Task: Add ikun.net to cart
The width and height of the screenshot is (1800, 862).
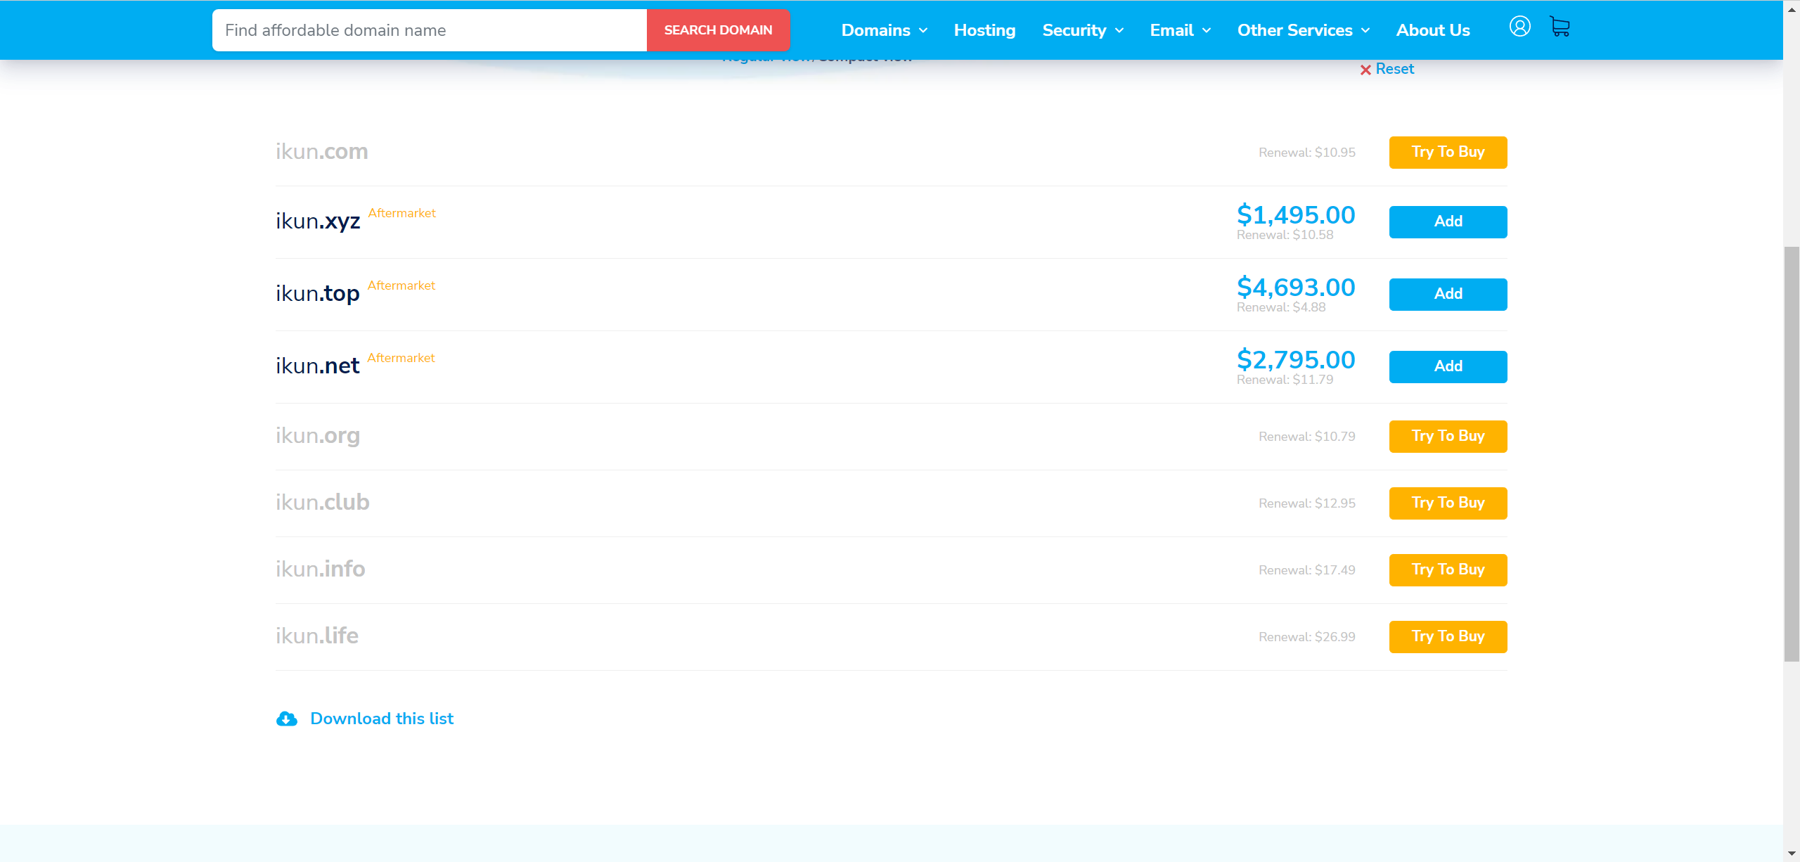Action: click(x=1448, y=367)
